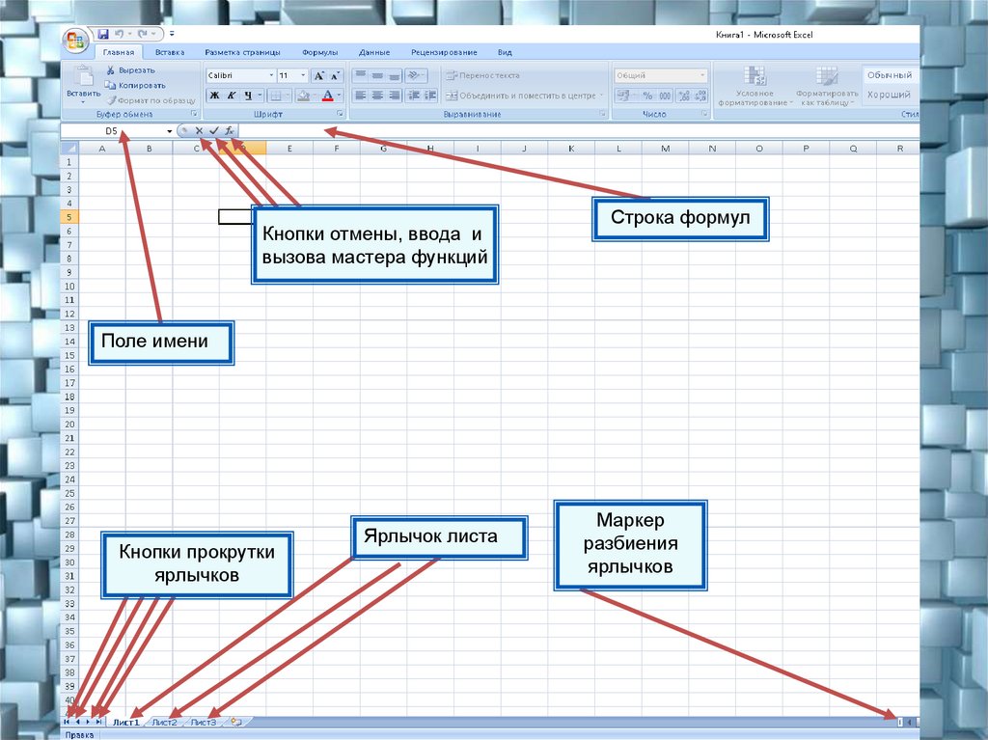Viewport: 988px width, 740px height.
Task: Toggle underline Ч formatting
Action: coord(248,96)
